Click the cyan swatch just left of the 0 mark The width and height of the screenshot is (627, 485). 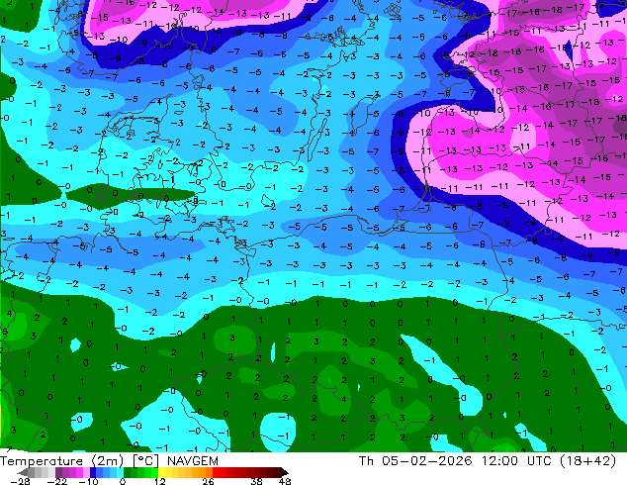[120, 472]
